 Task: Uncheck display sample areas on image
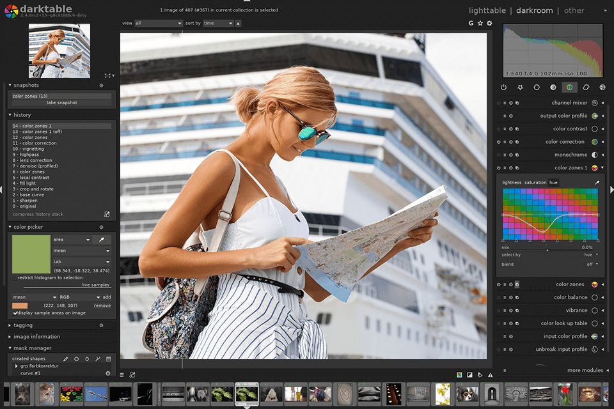click(15, 313)
